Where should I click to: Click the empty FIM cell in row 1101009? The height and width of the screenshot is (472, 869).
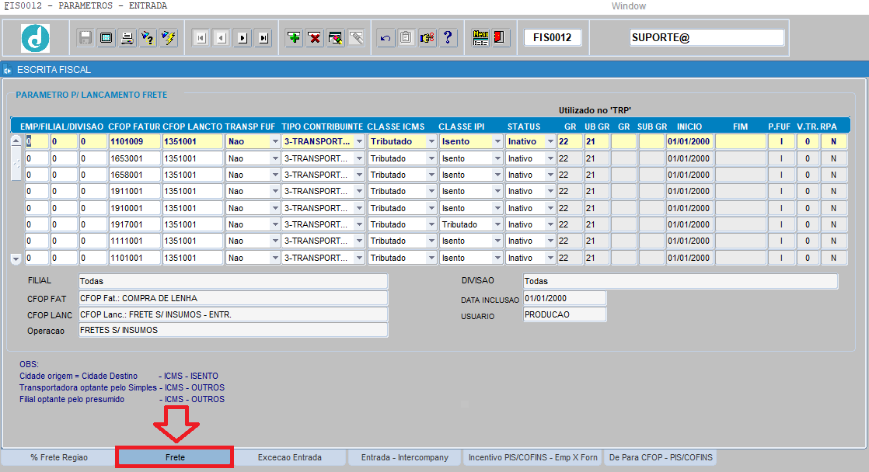[741, 141]
